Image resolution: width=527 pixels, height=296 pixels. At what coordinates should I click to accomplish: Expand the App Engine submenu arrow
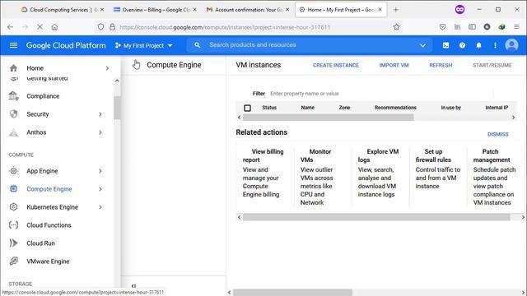click(x=100, y=171)
